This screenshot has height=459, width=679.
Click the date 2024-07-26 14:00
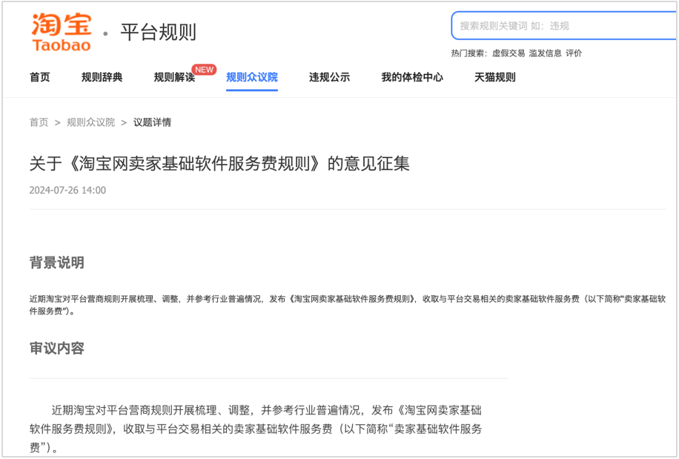pos(67,191)
